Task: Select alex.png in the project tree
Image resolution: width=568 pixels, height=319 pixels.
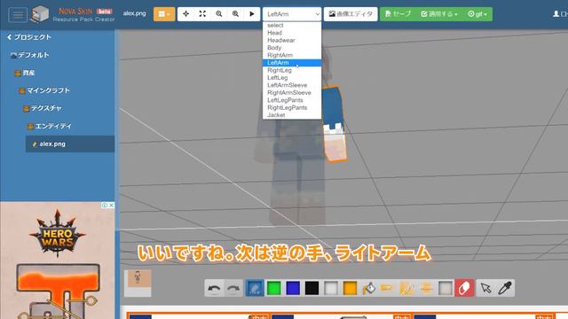Action: (70, 144)
